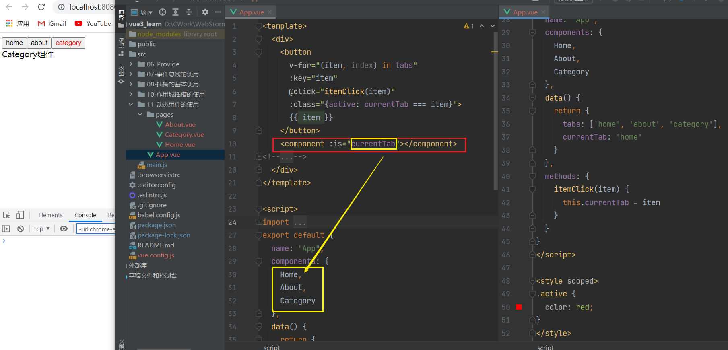Click the red color swatch on line 50
The image size is (728, 350).
coord(519,307)
